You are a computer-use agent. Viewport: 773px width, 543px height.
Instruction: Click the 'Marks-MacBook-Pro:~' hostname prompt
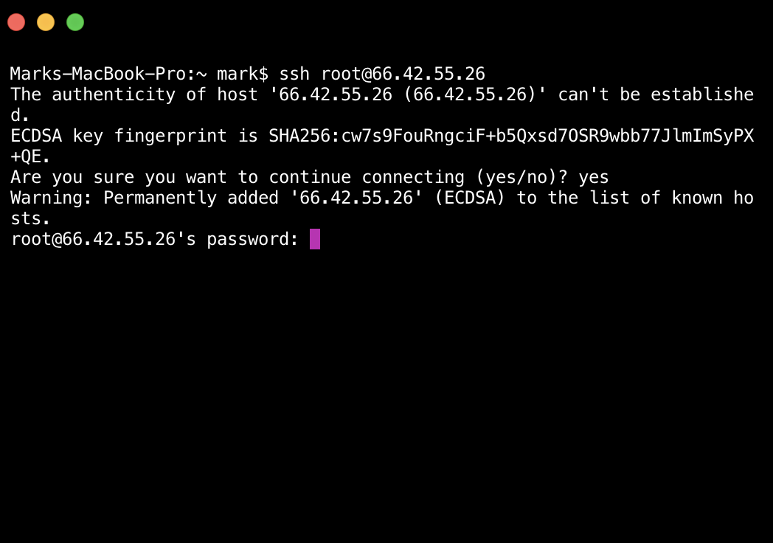pyautogui.click(x=108, y=74)
